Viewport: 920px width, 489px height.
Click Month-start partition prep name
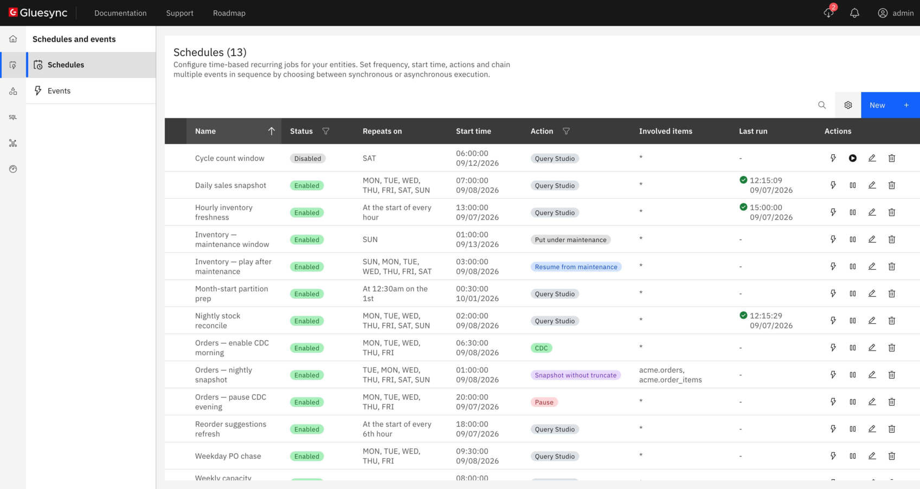[x=231, y=294]
